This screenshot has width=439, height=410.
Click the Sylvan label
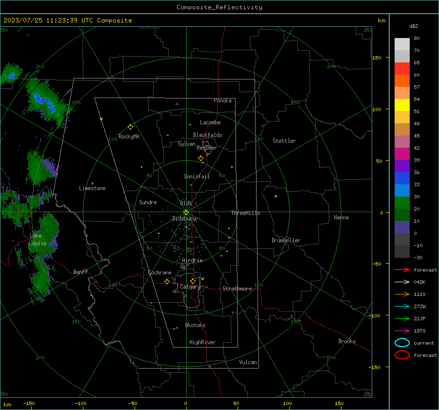tap(186, 144)
